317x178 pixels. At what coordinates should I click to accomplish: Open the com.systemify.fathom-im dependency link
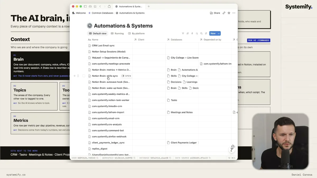point(216,64)
